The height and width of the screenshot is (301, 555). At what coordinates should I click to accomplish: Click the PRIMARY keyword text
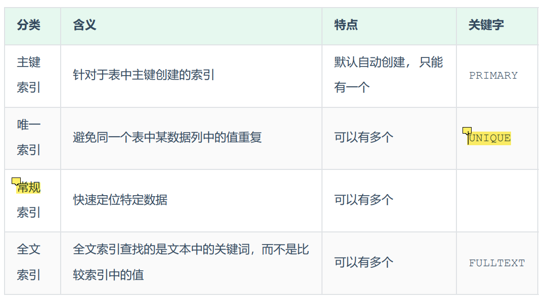493,76
